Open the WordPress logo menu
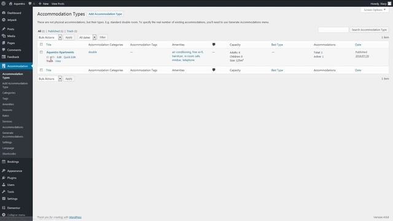The height and width of the screenshot is (221, 393). click(x=4, y=4)
